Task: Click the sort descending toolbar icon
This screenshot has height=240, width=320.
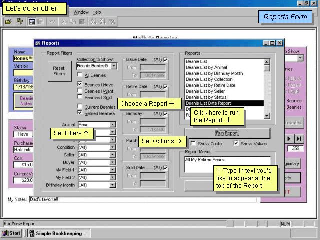Action: (x=102, y=22)
